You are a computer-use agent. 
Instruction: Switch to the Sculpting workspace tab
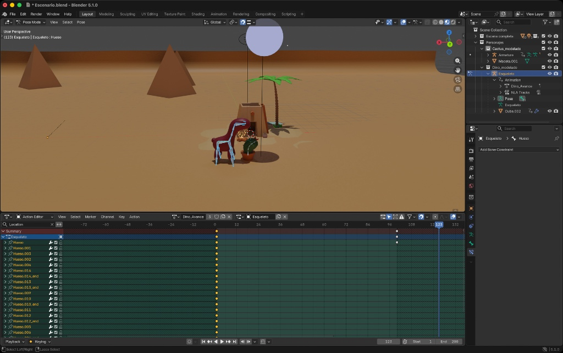(127, 14)
